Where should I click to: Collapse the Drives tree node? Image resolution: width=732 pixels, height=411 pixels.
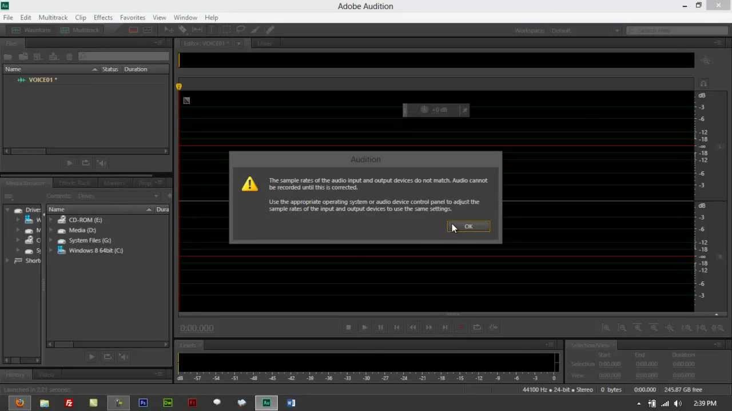8,210
